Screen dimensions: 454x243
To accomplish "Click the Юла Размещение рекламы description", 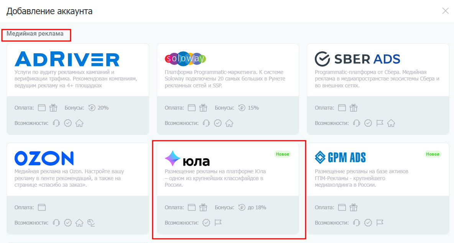I will point(215,178).
